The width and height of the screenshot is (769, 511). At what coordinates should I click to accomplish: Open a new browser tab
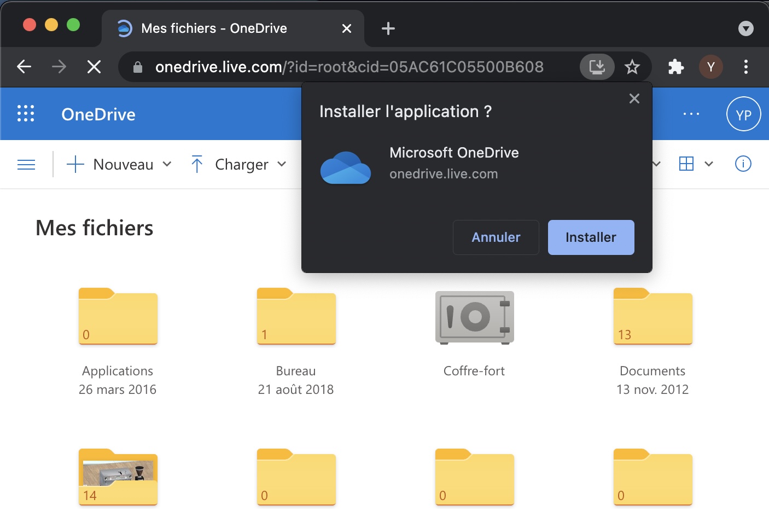[388, 28]
